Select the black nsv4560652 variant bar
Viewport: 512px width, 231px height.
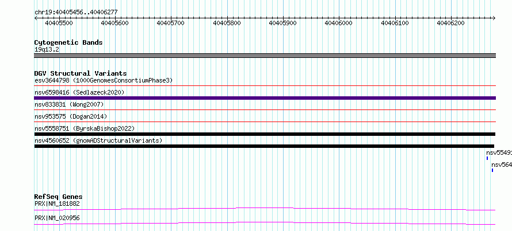click(x=264, y=146)
